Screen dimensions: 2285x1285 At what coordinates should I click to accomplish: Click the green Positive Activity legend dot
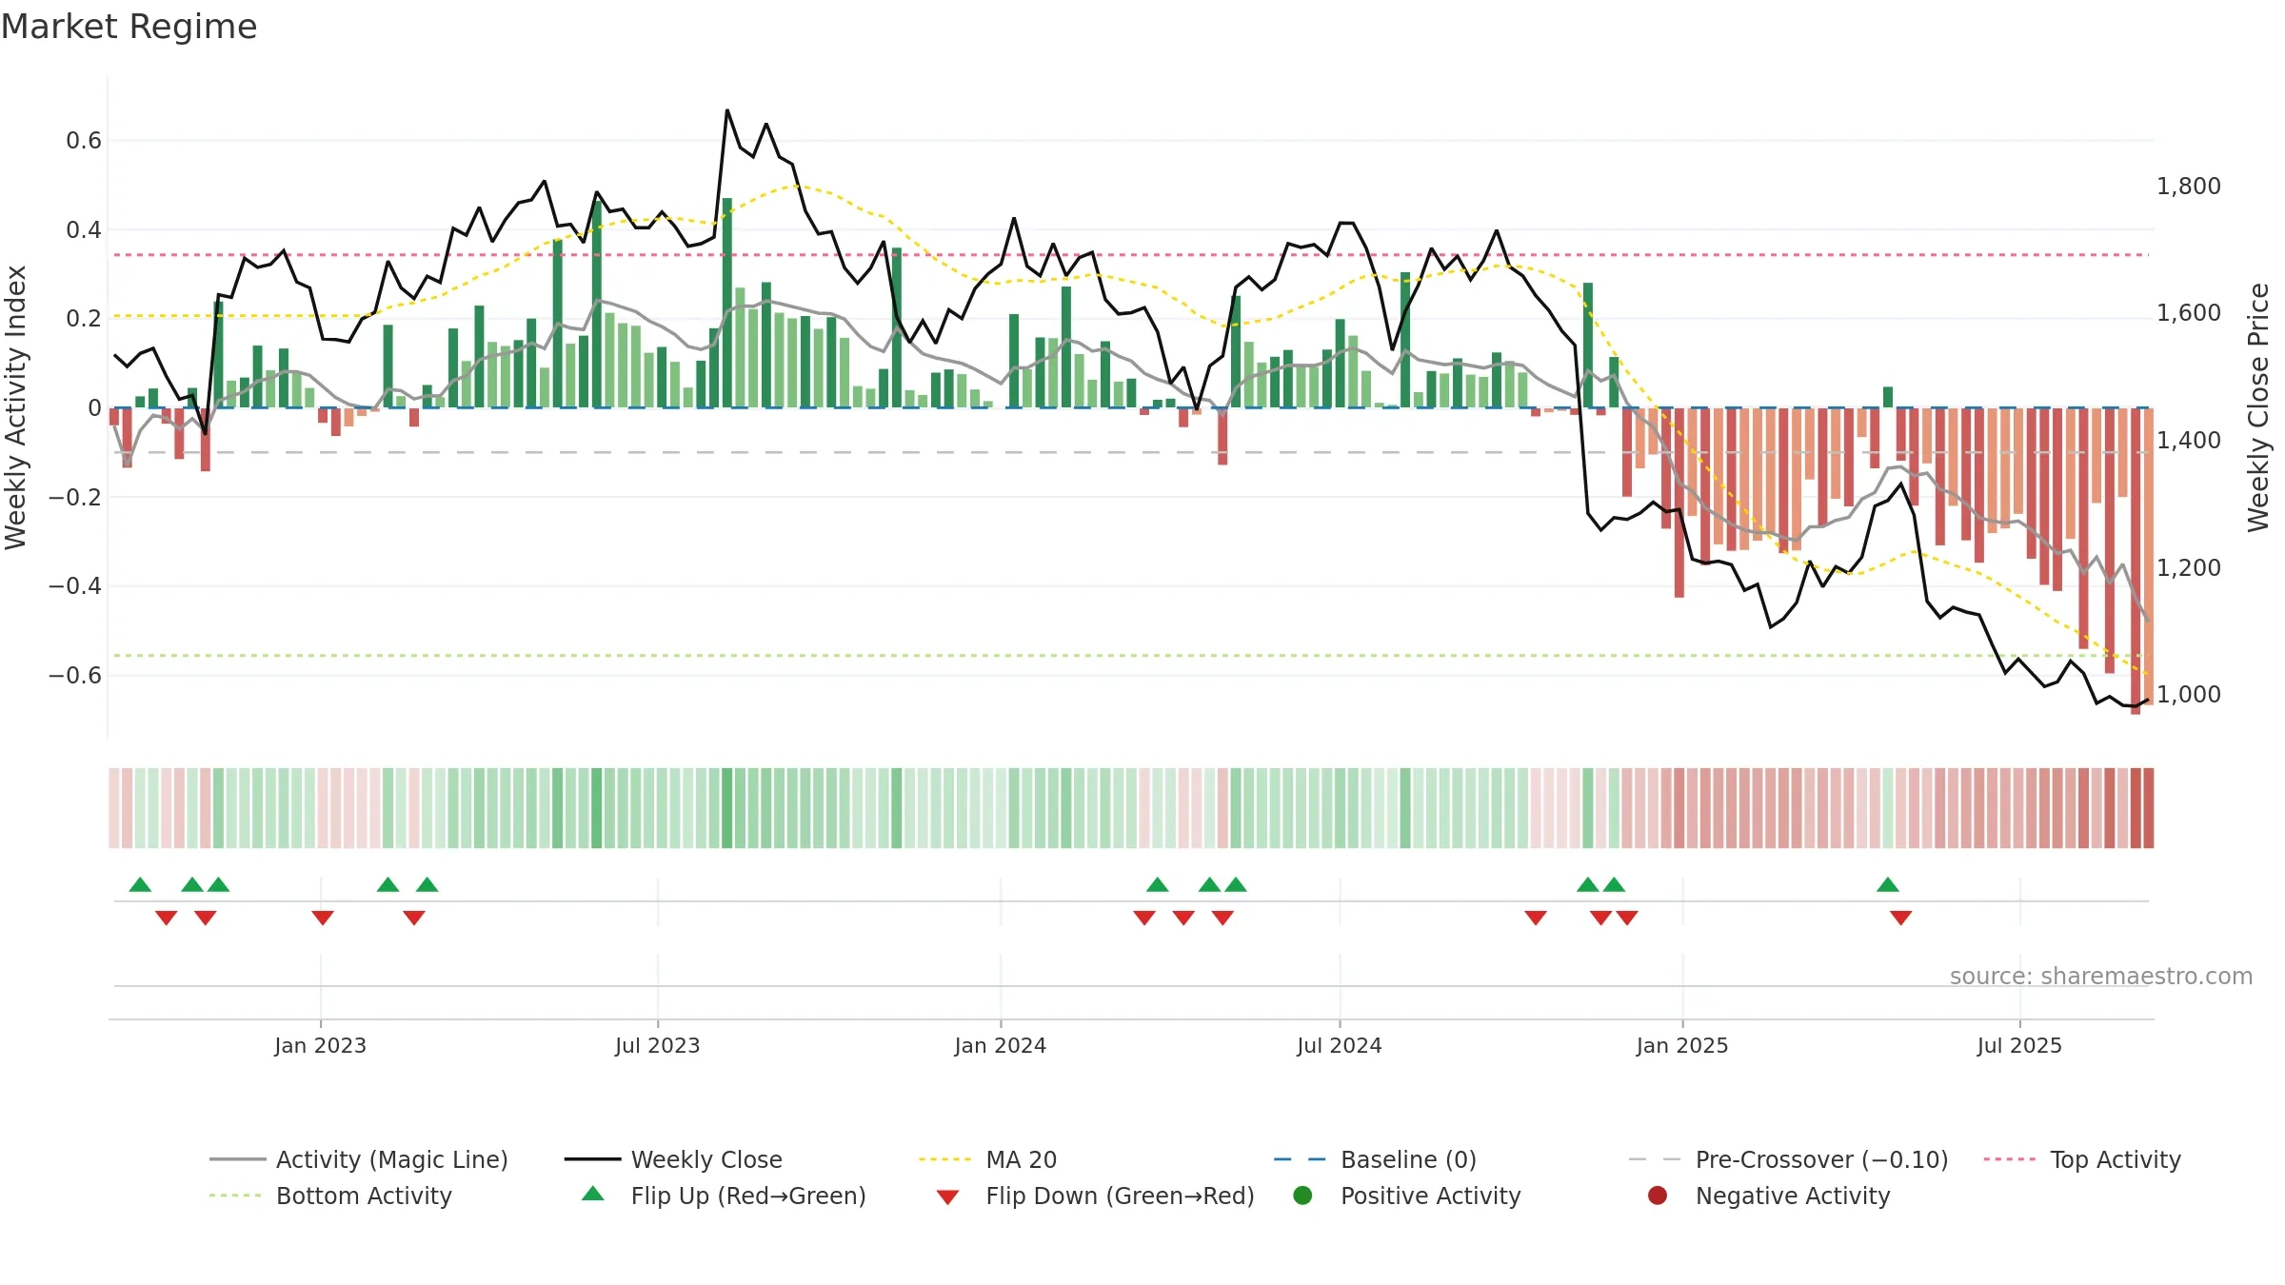coord(1302,1196)
